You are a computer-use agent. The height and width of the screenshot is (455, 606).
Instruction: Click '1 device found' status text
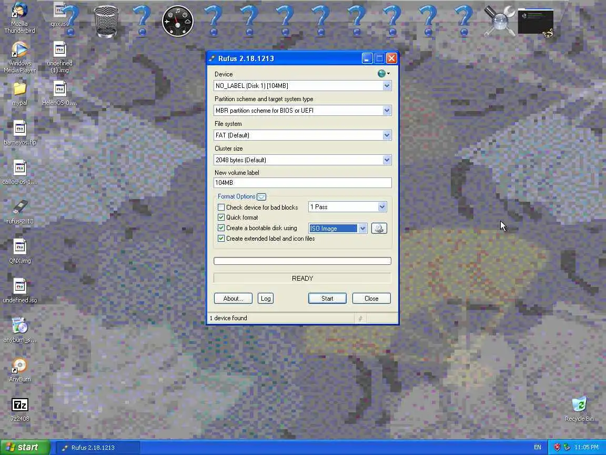[x=228, y=318]
